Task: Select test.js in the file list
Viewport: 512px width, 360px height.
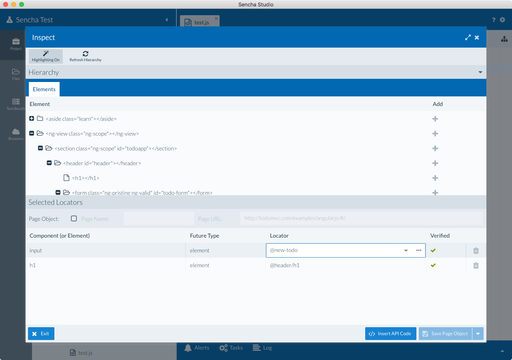Action: click(x=81, y=353)
